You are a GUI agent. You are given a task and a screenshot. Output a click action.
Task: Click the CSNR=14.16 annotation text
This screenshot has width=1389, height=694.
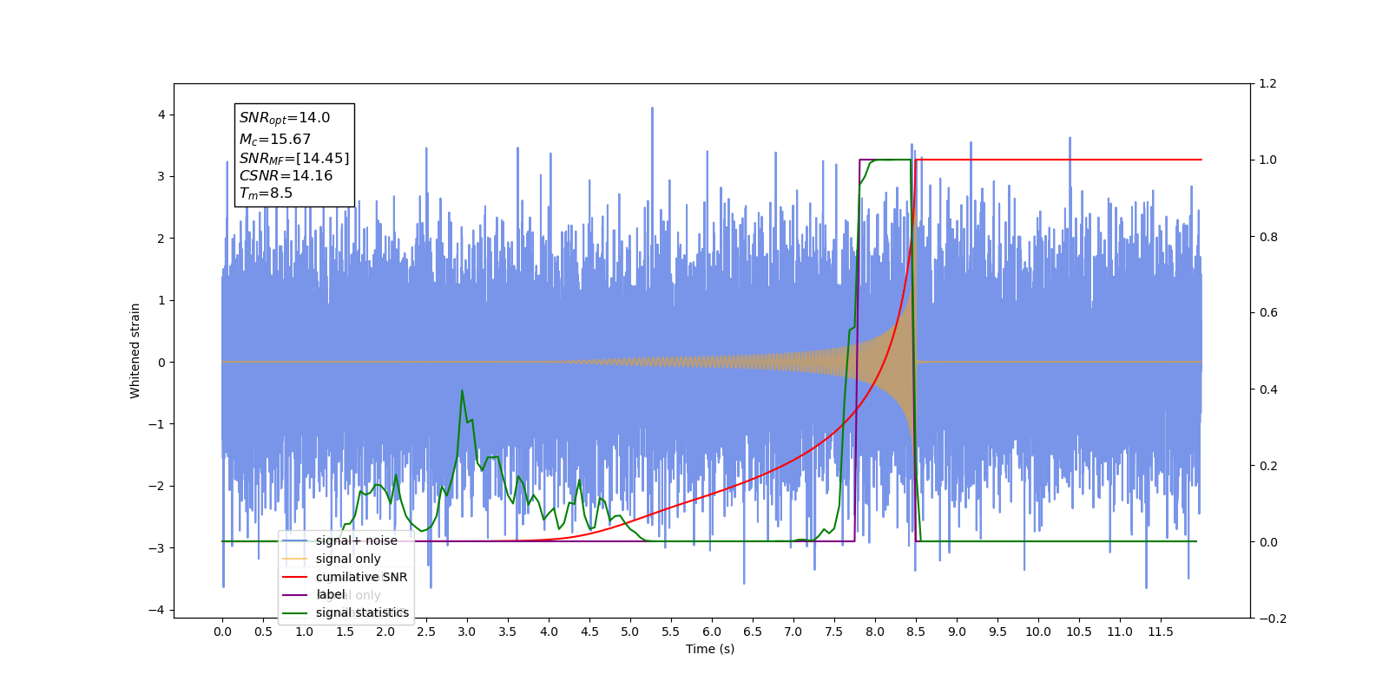click(286, 175)
